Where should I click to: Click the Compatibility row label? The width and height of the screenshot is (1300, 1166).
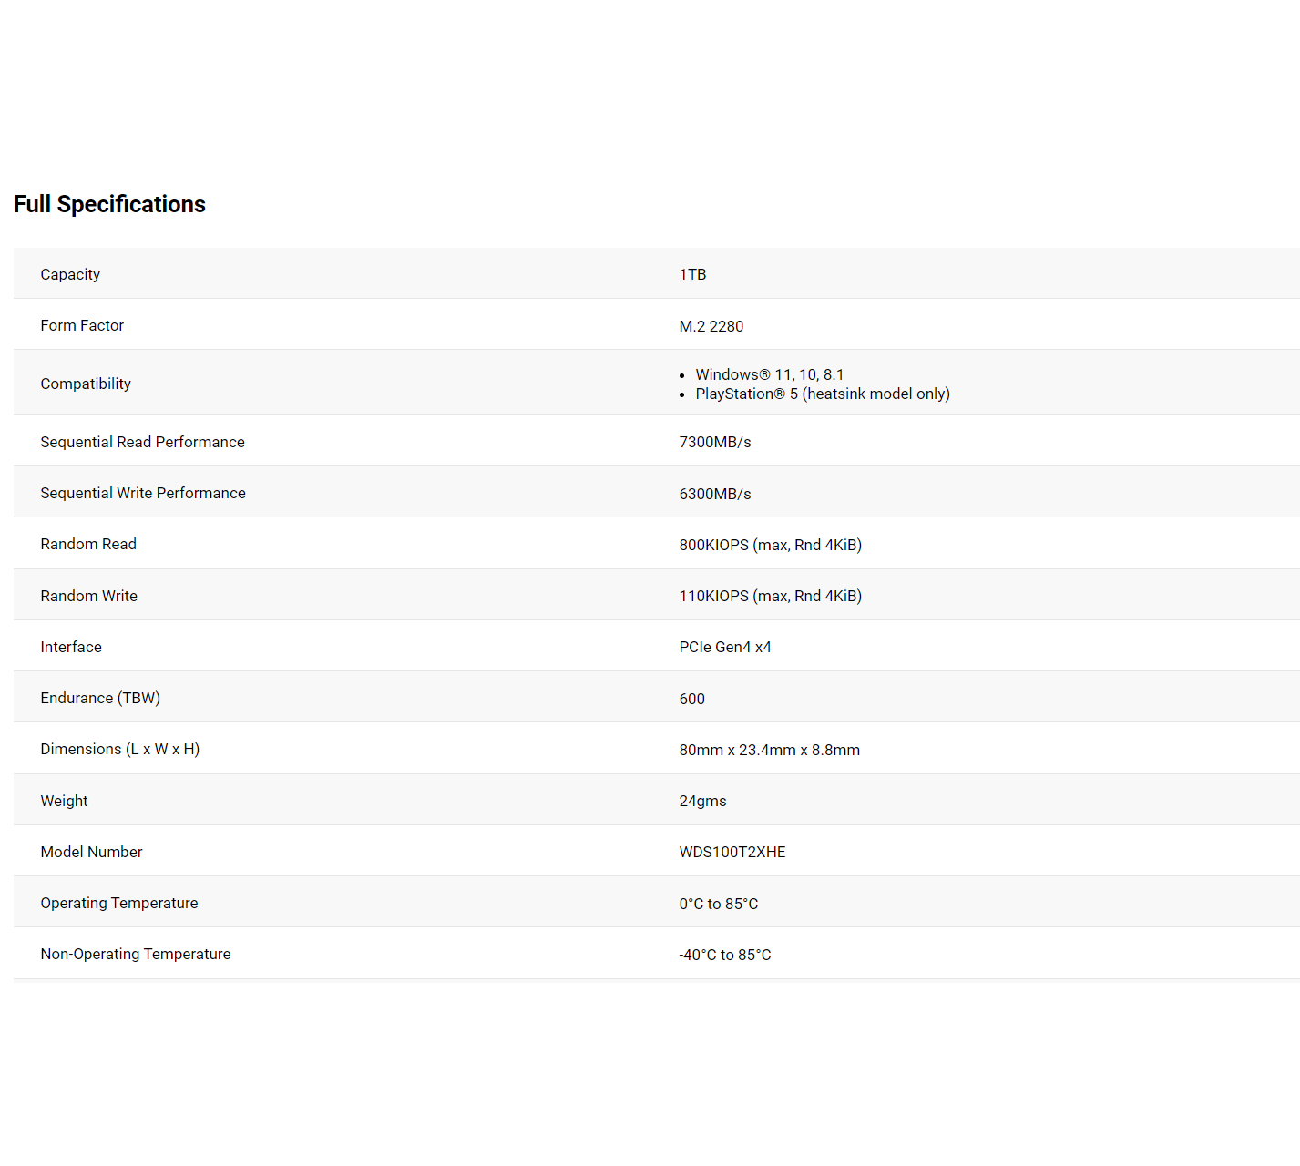[86, 384]
